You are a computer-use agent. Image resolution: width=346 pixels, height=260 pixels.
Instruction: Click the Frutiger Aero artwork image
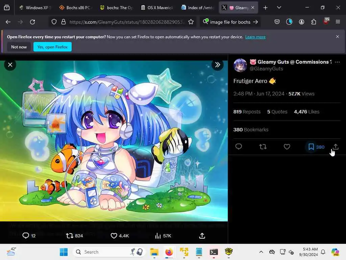tap(114, 141)
